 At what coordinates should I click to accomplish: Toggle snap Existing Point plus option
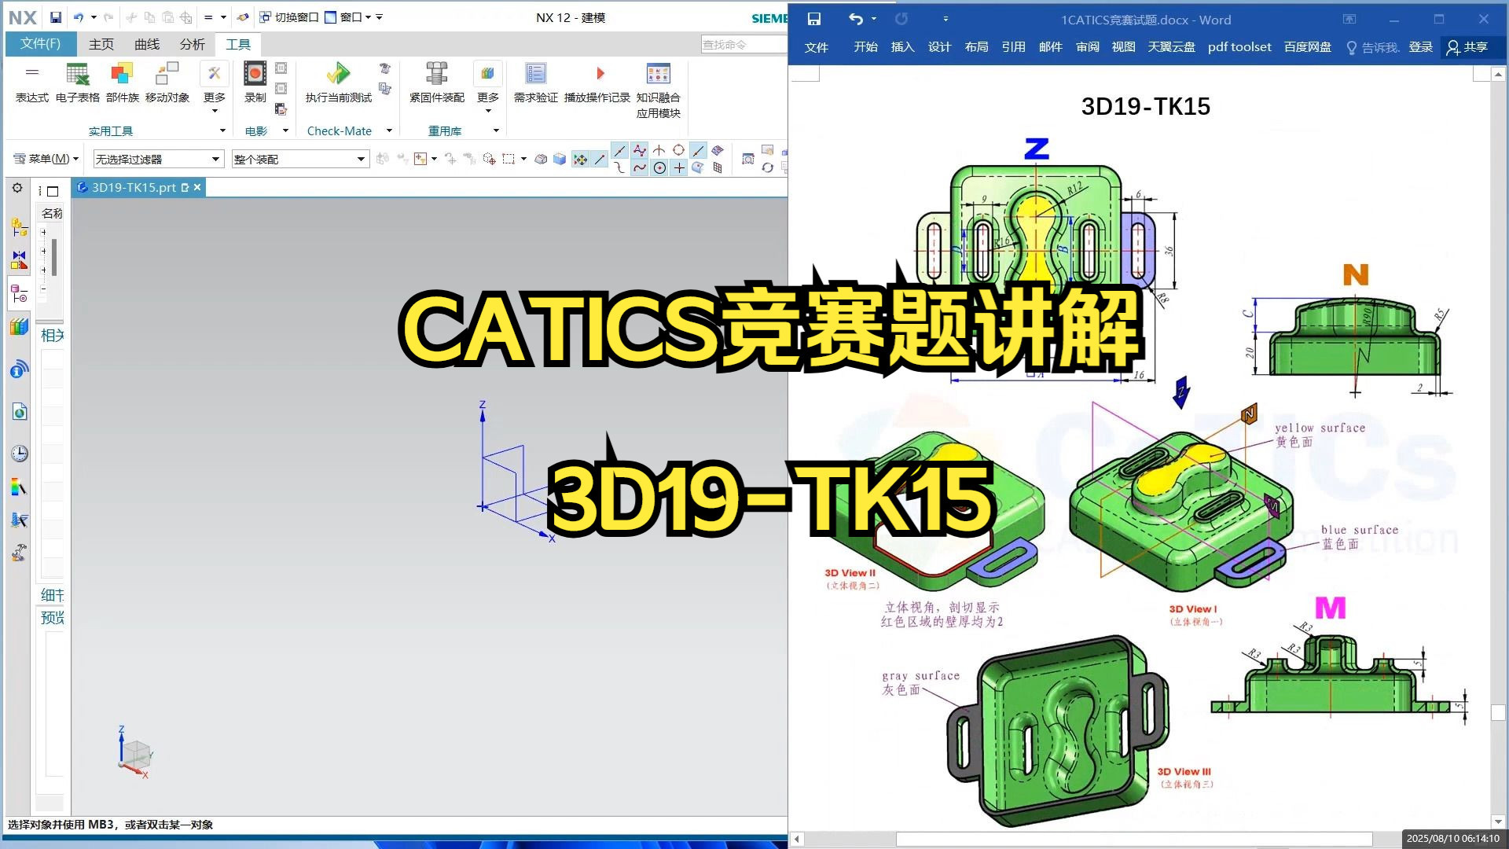[x=679, y=167]
